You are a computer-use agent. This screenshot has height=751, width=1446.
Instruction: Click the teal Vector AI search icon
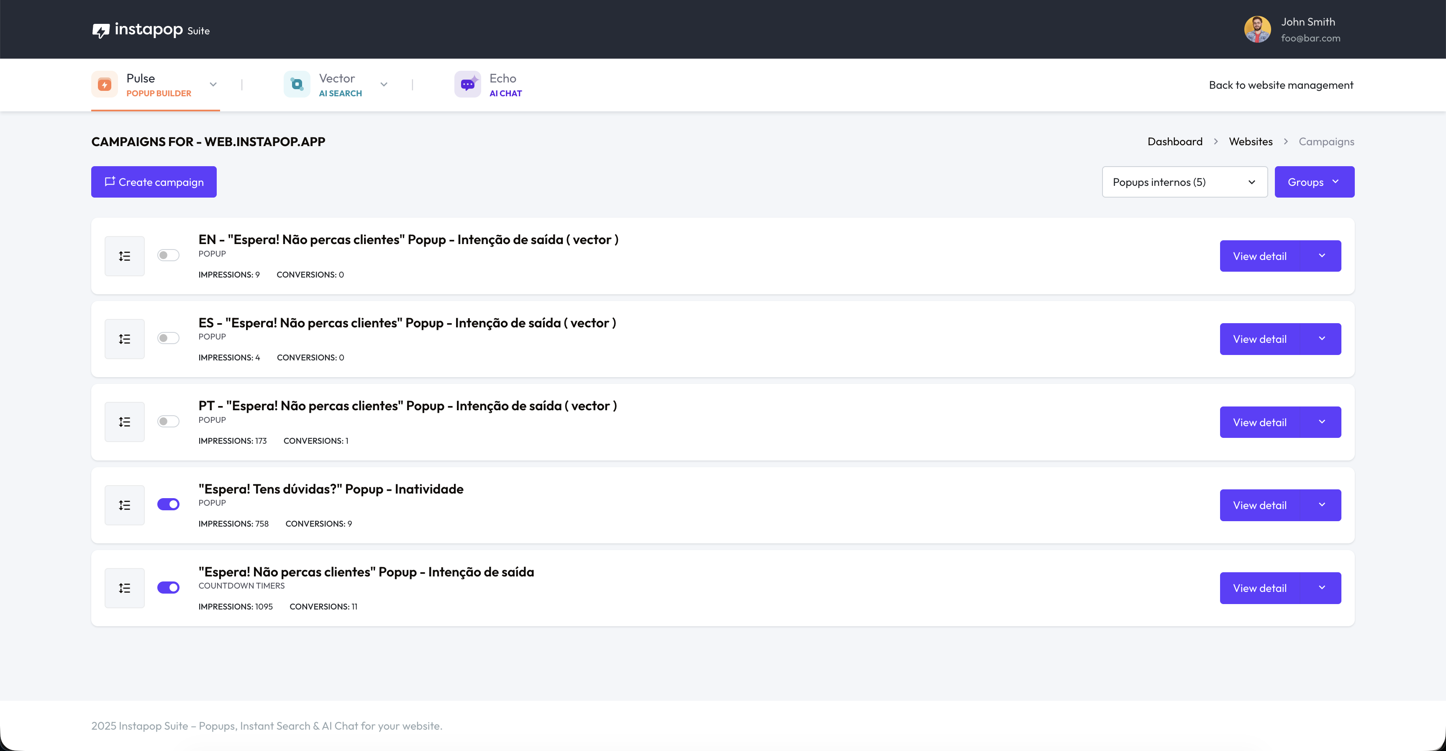pyautogui.click(x=297, y=84)
